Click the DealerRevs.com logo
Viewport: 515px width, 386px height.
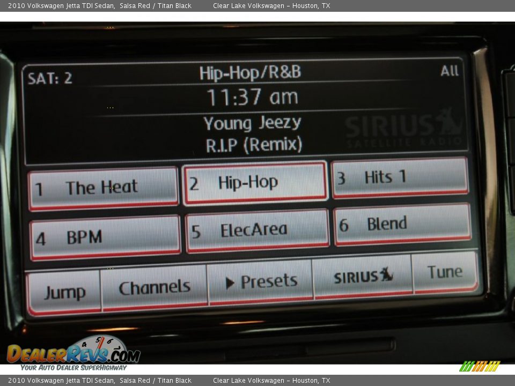[73, 353]
